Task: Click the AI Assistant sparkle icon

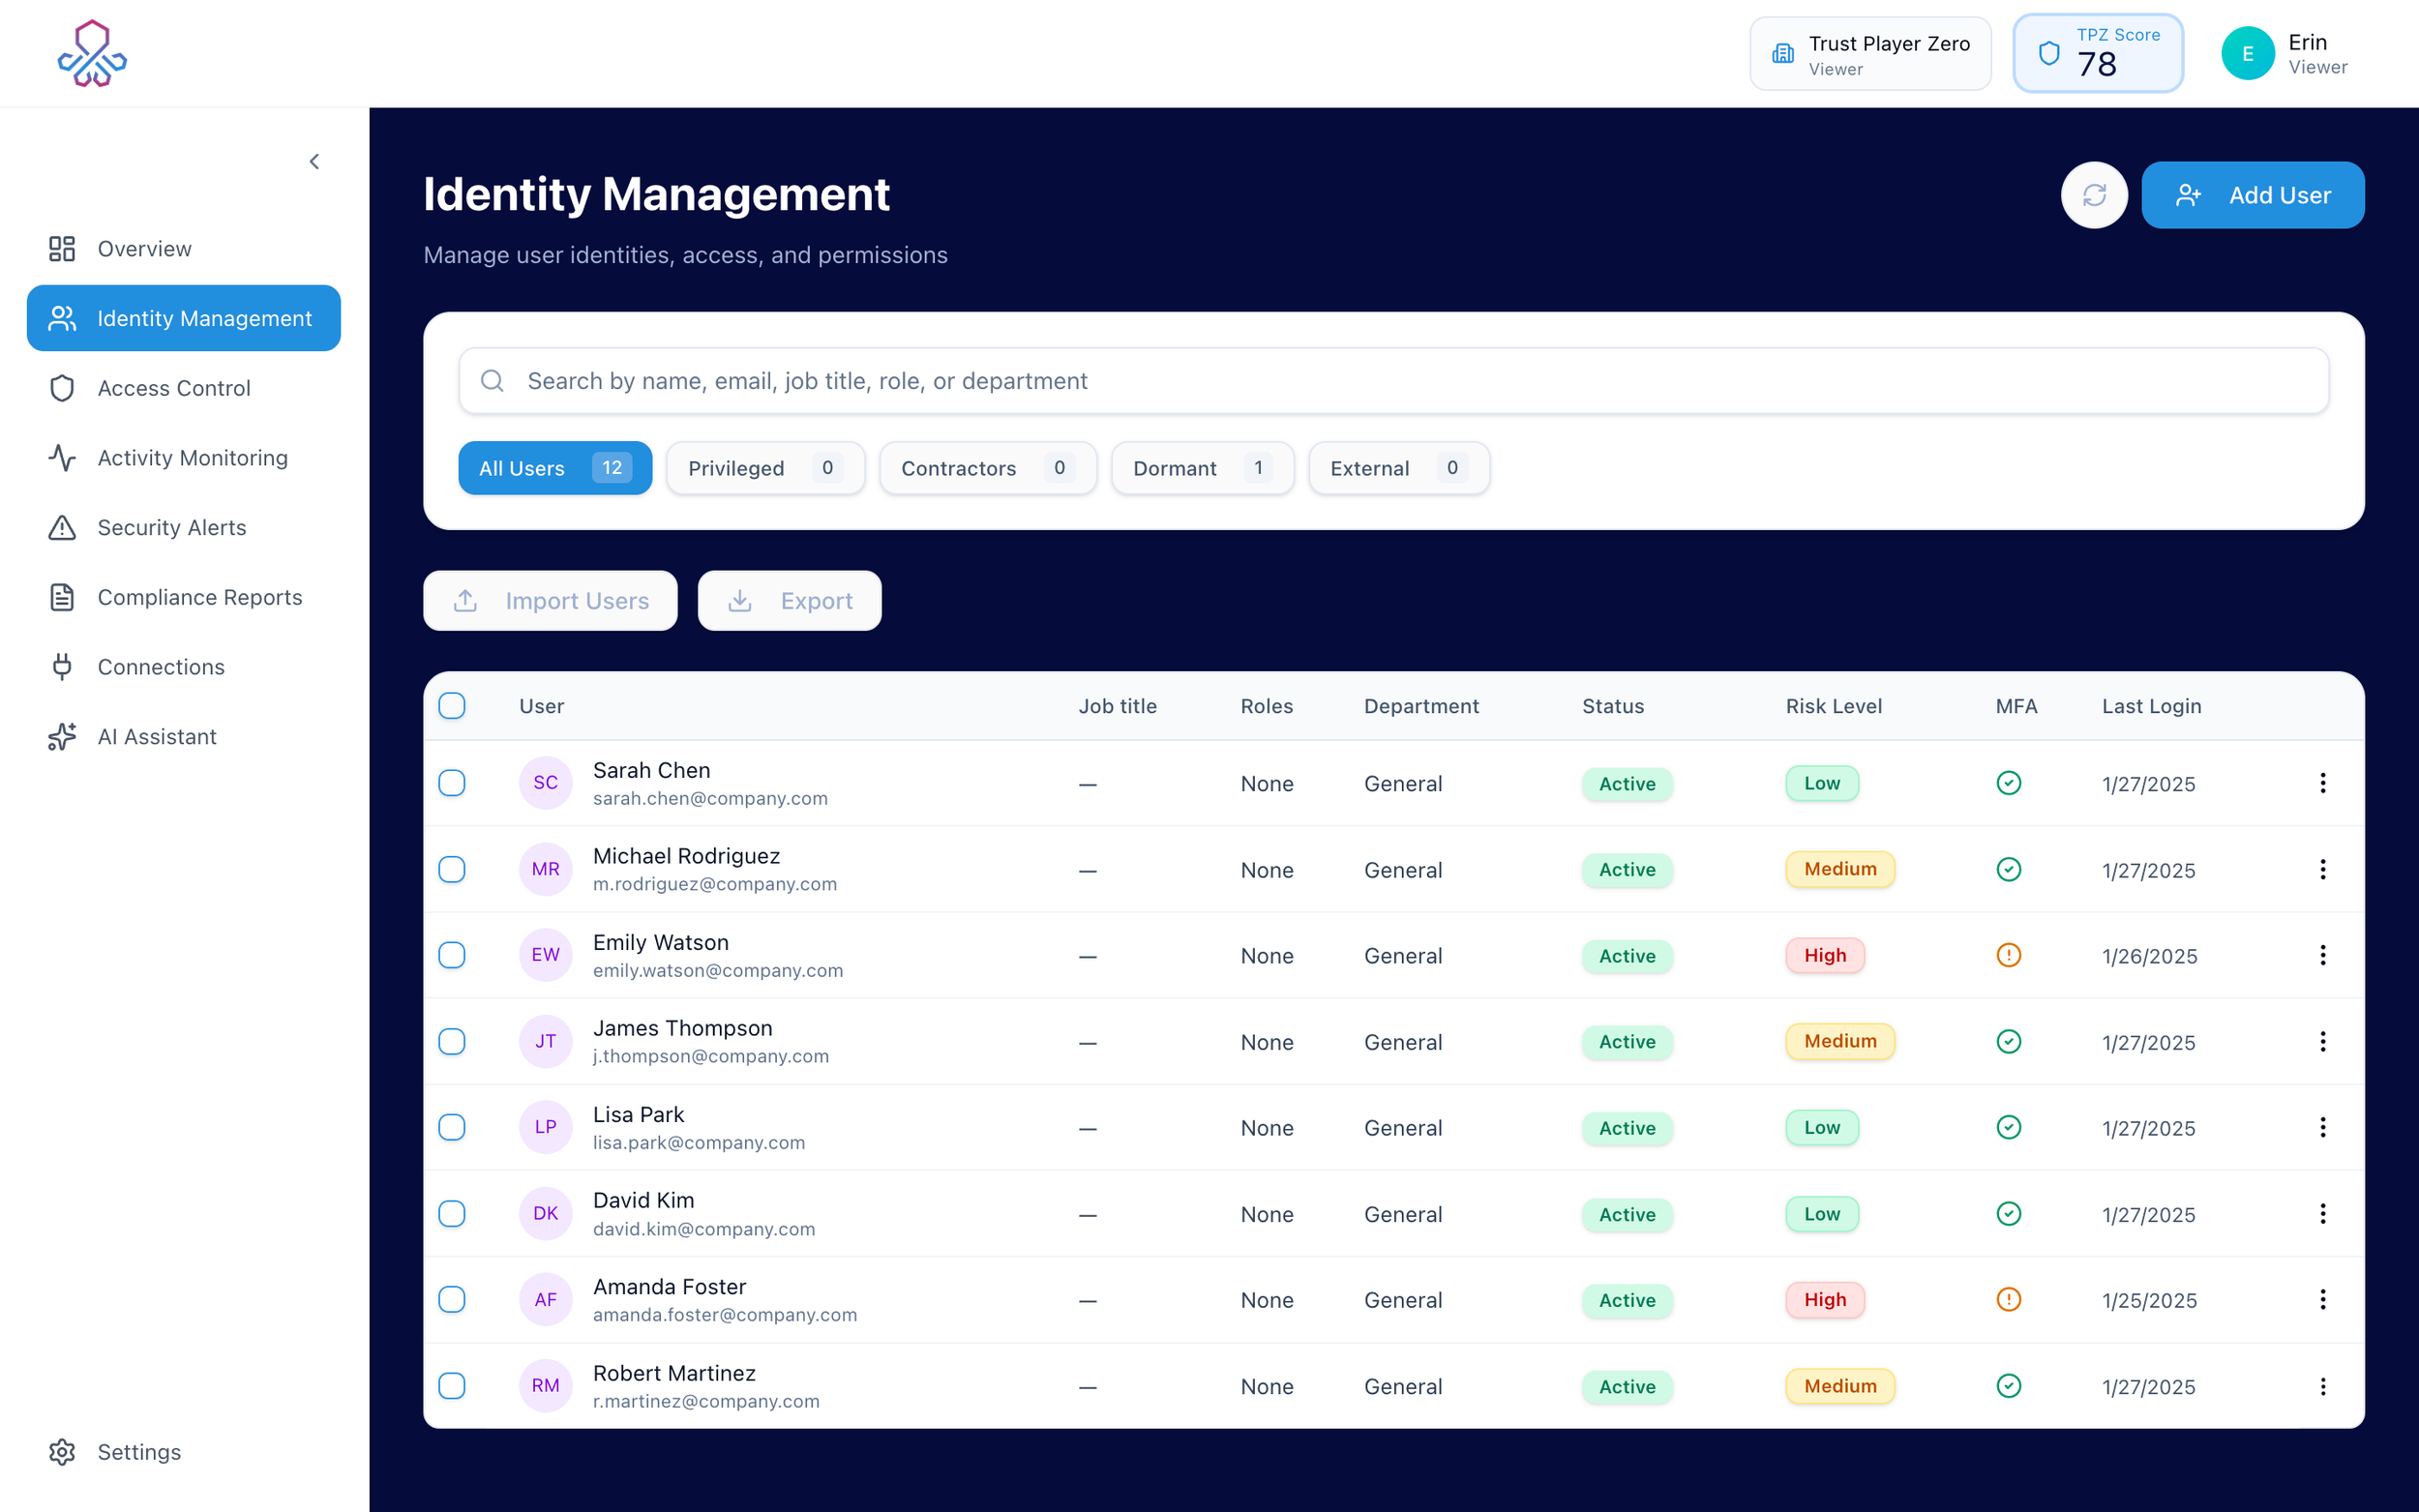Action: [x=62, y=737]
